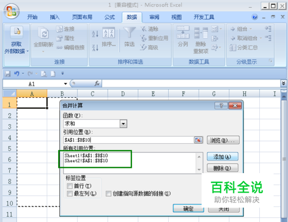This screenshot has height=222, width=288.
Task: Open Data Validation dropdown arrow
Action: 221,29
